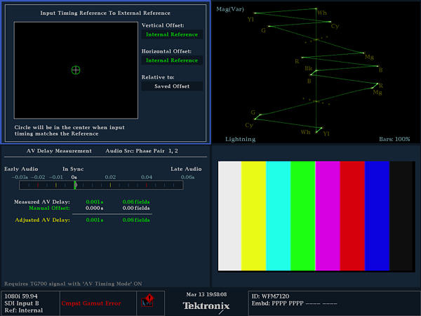Click the 0.06s scale label

pos(187,178)
